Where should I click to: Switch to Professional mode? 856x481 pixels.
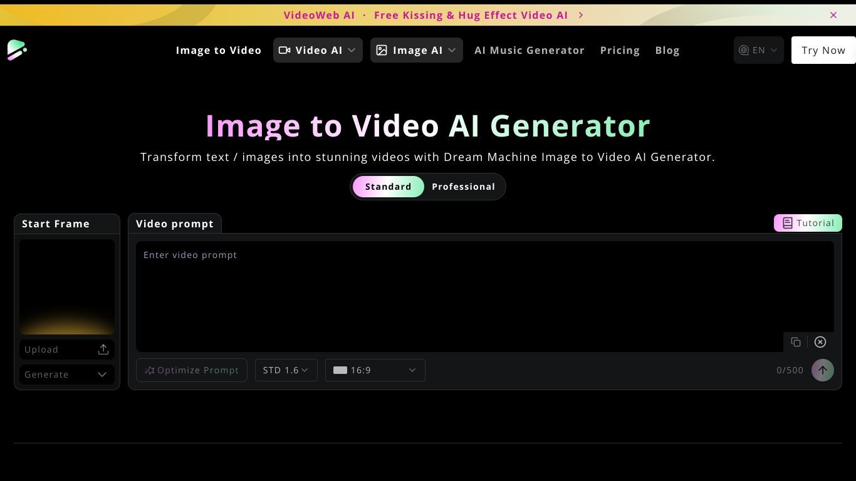pyautogui.click(x=464, y=187)
